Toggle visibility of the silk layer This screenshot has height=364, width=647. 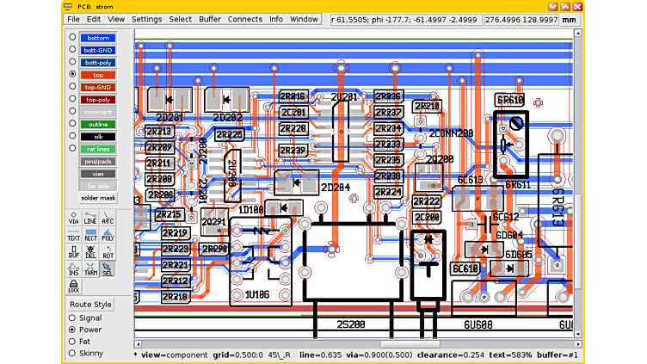point(98,136)
